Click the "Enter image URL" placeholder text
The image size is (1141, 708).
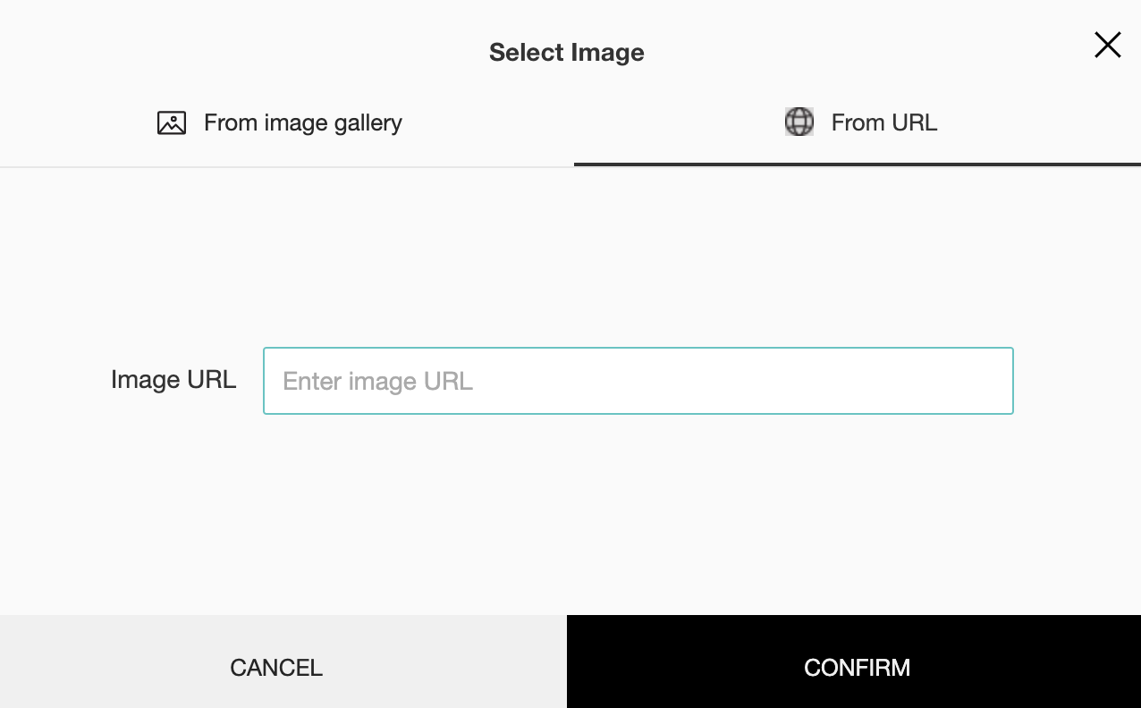point(377,382)
